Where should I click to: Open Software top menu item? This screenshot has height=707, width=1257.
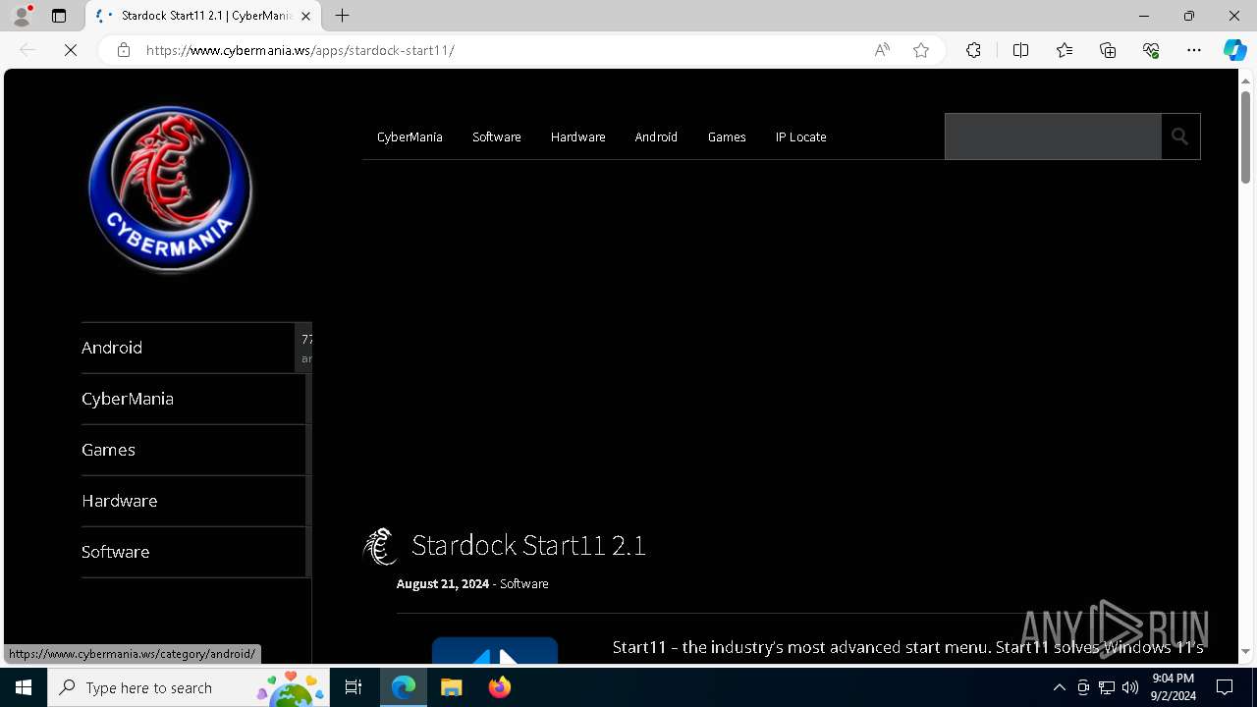(497, 136)
